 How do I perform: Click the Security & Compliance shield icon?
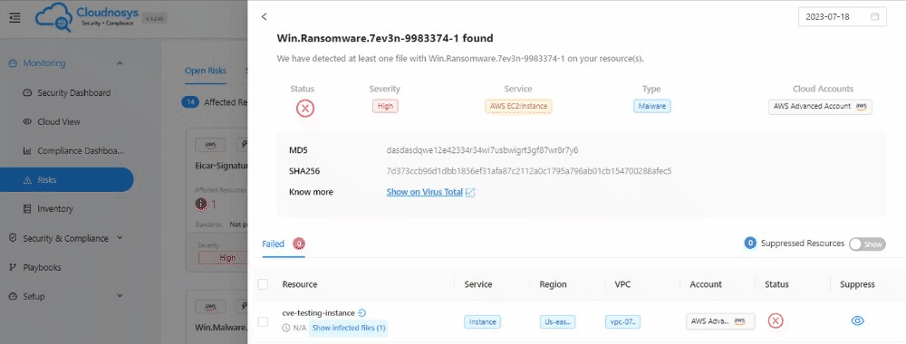13,238
